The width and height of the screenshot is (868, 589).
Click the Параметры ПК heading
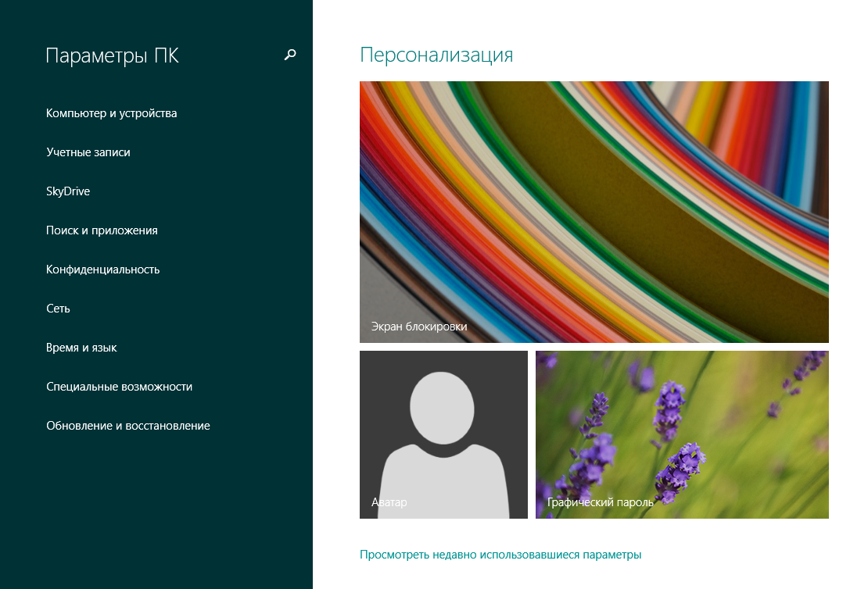coord(113,56)
